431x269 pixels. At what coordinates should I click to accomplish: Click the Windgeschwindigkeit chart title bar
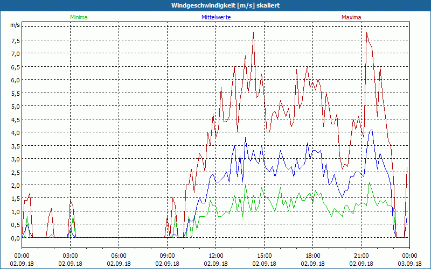215,5
